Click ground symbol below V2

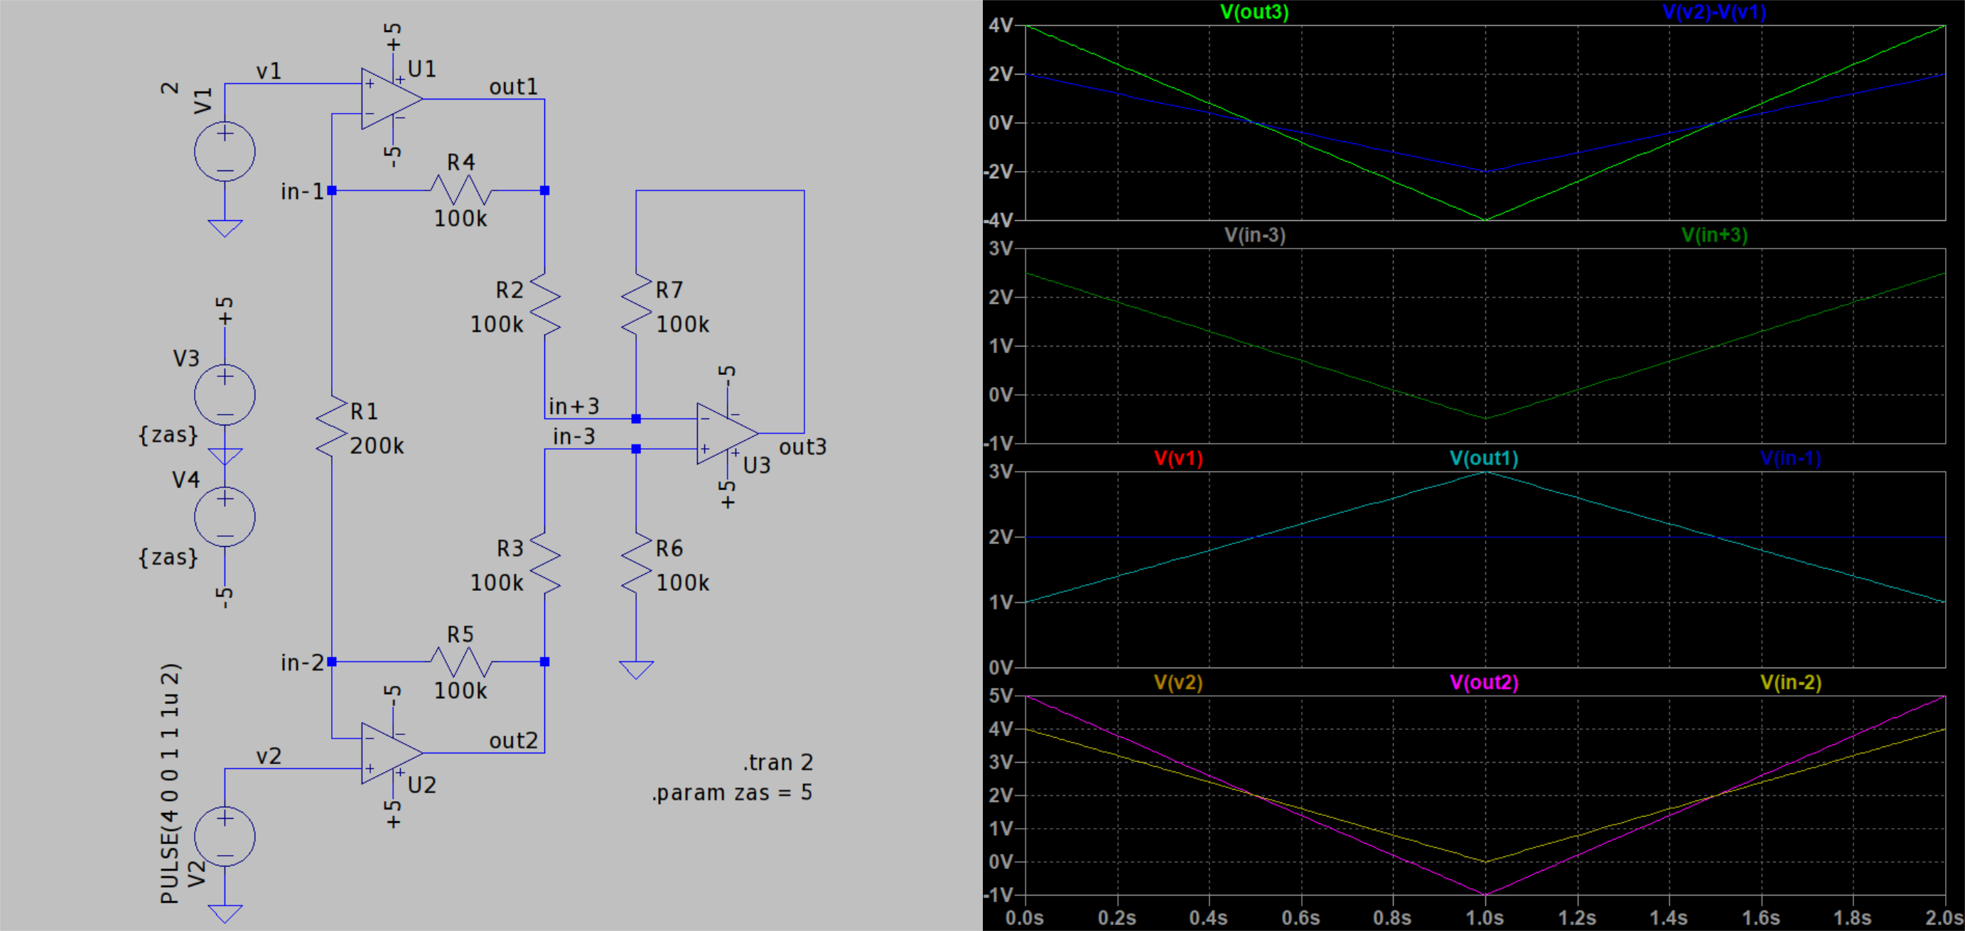[x=225, y=913]
